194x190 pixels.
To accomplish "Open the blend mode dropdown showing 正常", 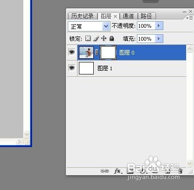I will [89, 26].
